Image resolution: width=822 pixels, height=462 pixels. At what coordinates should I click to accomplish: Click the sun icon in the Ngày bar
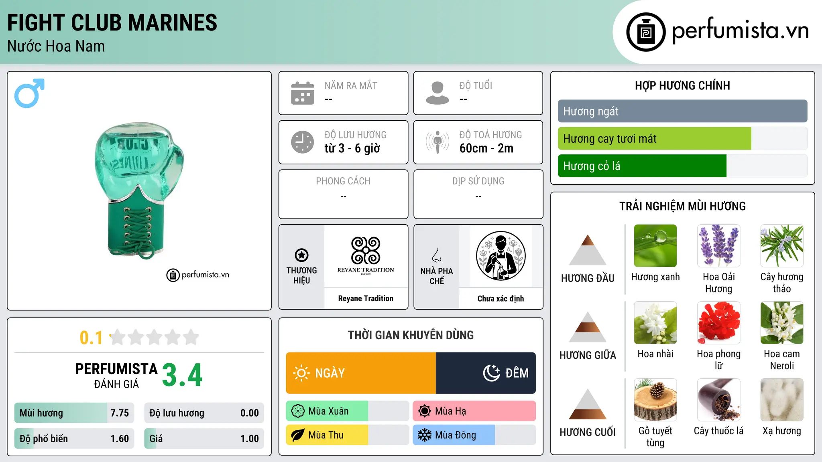(x=301, y=373)
